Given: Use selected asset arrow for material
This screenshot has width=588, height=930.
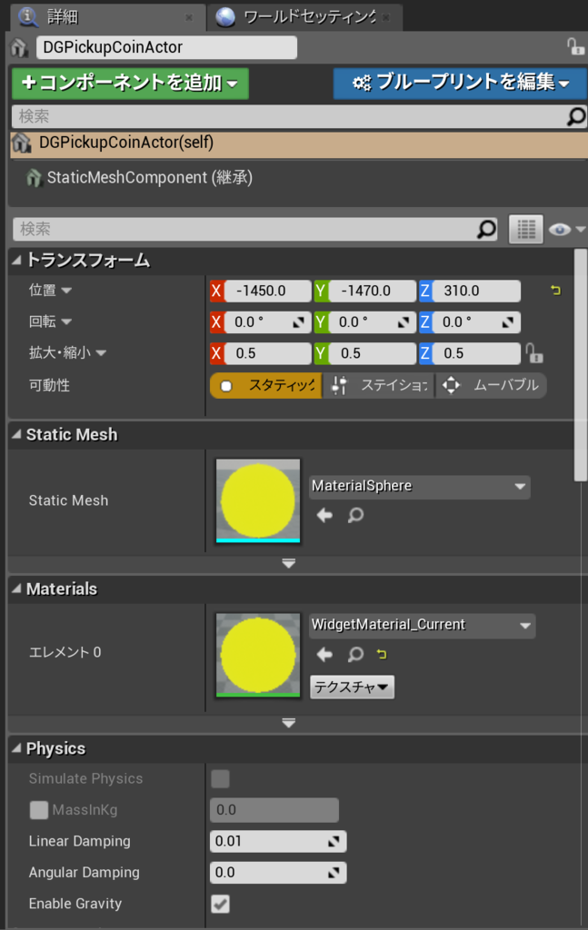Looking at the screenshot, I should point(324,654).
